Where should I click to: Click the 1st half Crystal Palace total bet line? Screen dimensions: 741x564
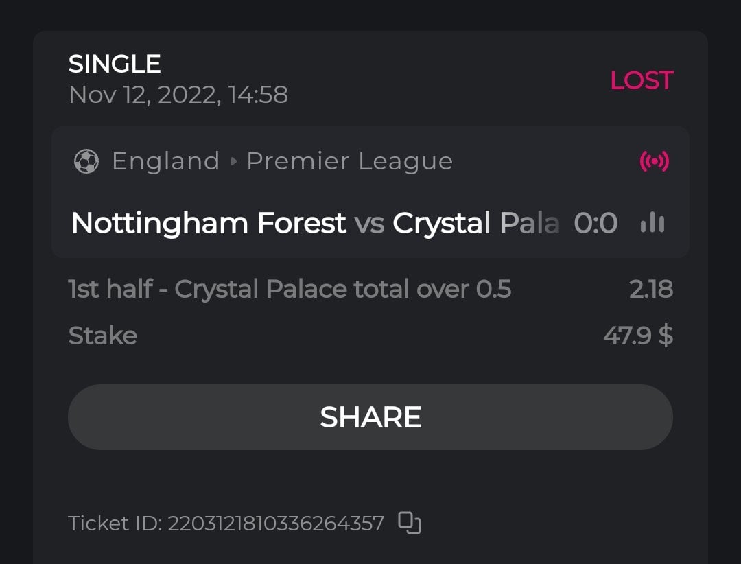tap(290, 289)
